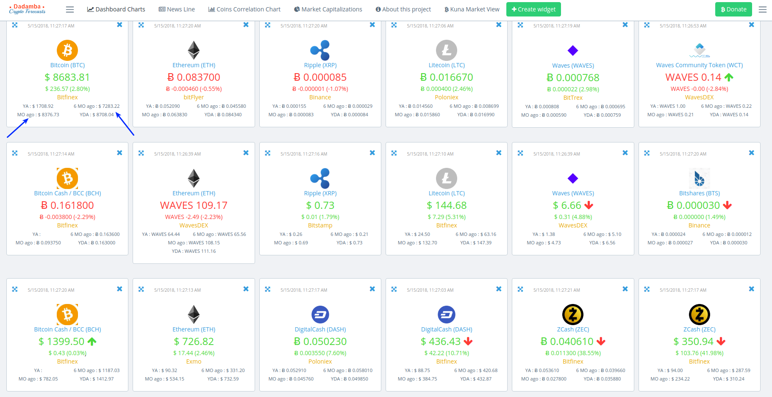Close the Ripple XRP widget
Image resolution: width=772 pixels, height=397 pixels.
tap(372, 25)
